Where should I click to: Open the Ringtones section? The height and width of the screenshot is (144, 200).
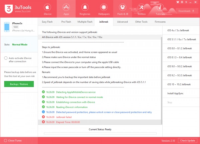pyautogui.click(x=85, y=9)
